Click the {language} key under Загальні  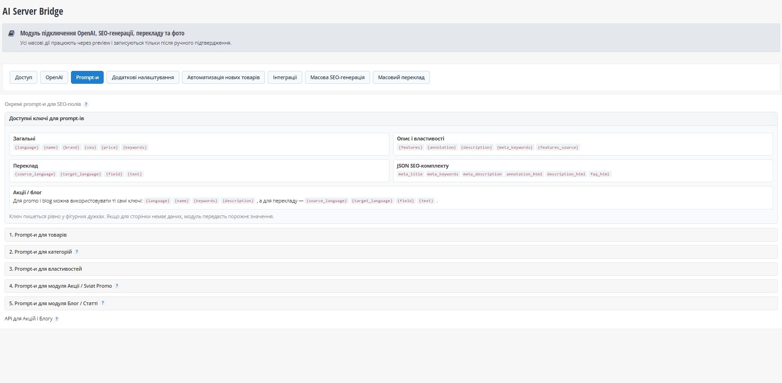(x=27, y=147)
